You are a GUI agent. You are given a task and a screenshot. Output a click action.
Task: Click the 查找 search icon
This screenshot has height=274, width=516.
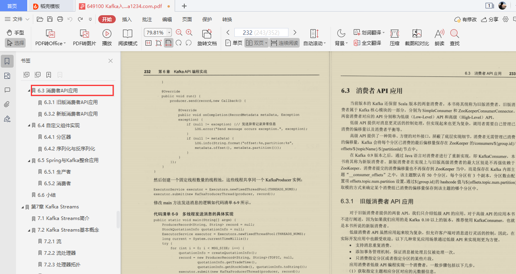pyautogui.click(x=455, y=38)
